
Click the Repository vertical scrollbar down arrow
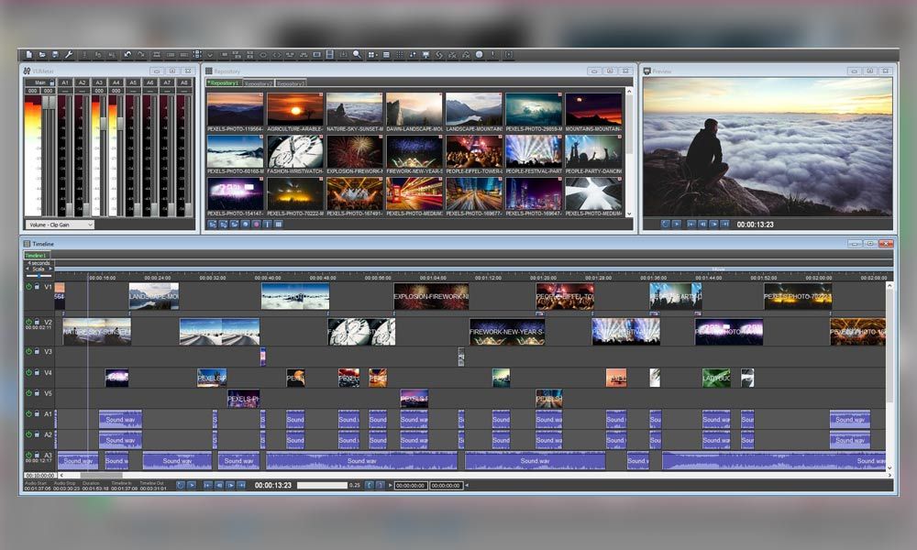tap(629, 214)
